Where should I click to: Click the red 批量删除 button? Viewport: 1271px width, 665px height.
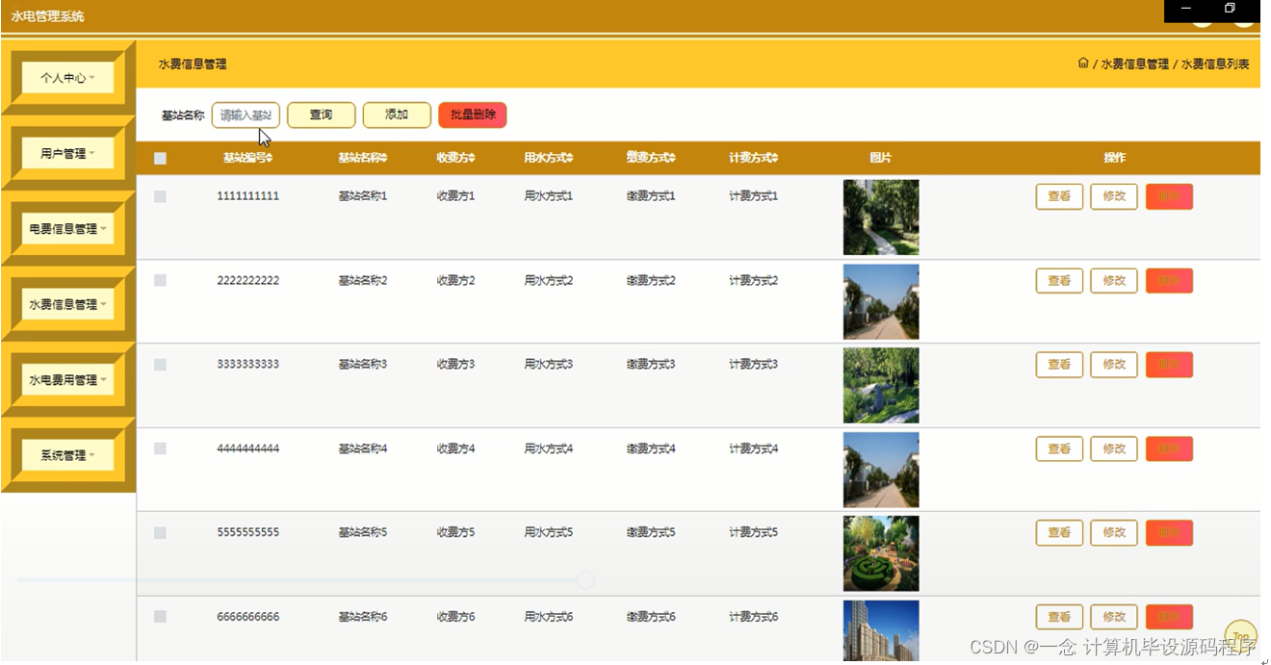(472, 115)
